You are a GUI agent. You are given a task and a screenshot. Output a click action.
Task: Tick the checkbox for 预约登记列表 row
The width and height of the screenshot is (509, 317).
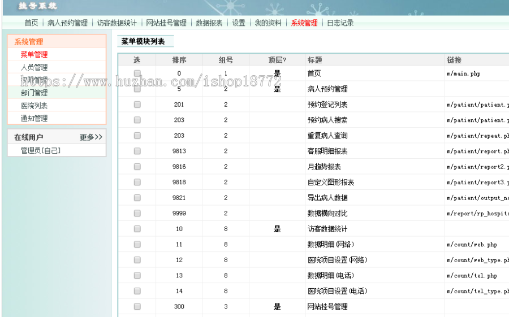137,105
